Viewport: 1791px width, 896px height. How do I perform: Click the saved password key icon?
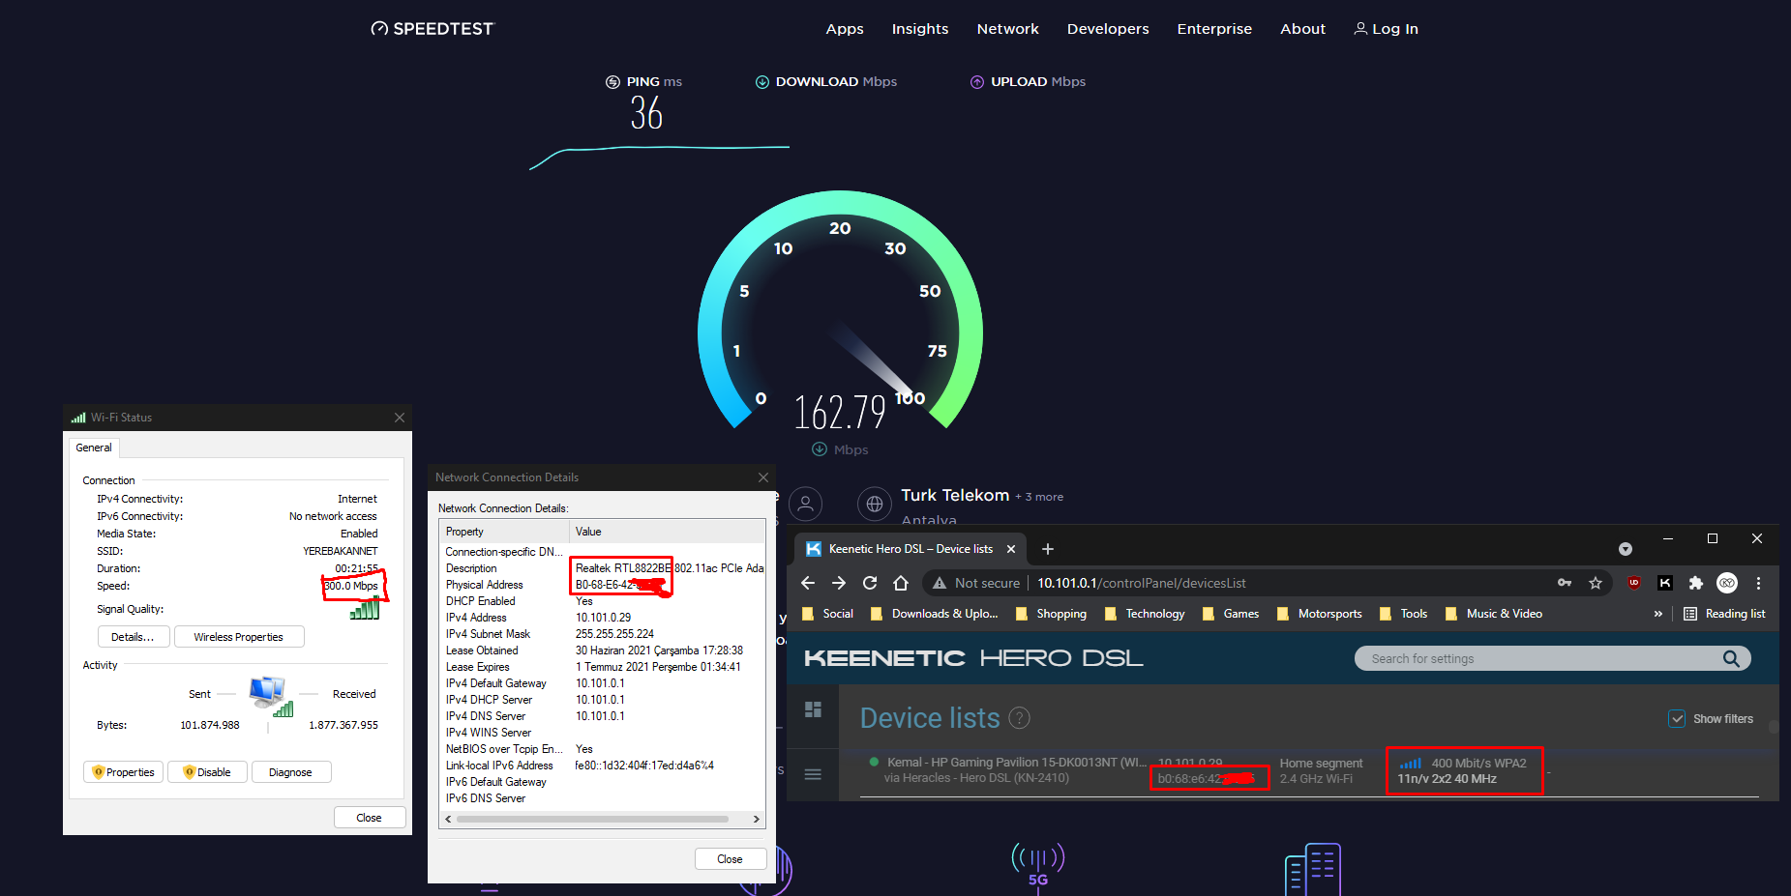[x=1565, y=583]
